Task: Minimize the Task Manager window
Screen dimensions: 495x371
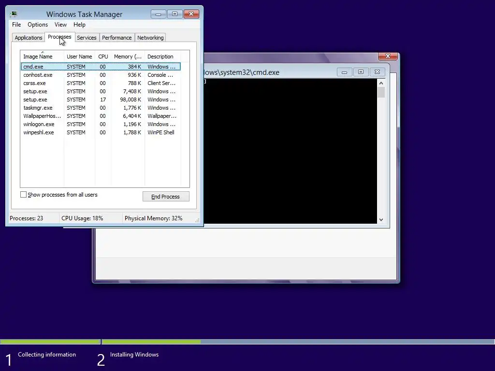Action: [x=158, y=14]
